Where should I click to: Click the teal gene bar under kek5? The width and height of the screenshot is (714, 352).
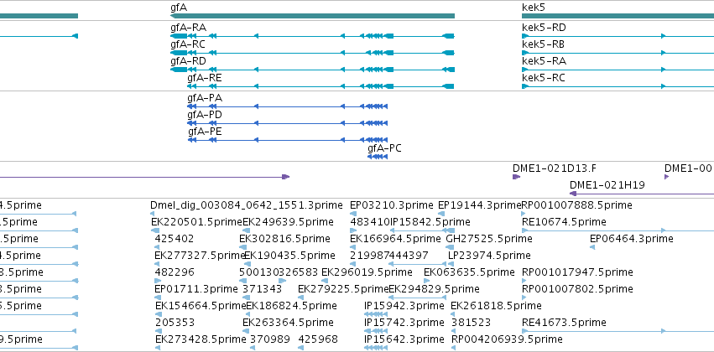tap(618, 16)
